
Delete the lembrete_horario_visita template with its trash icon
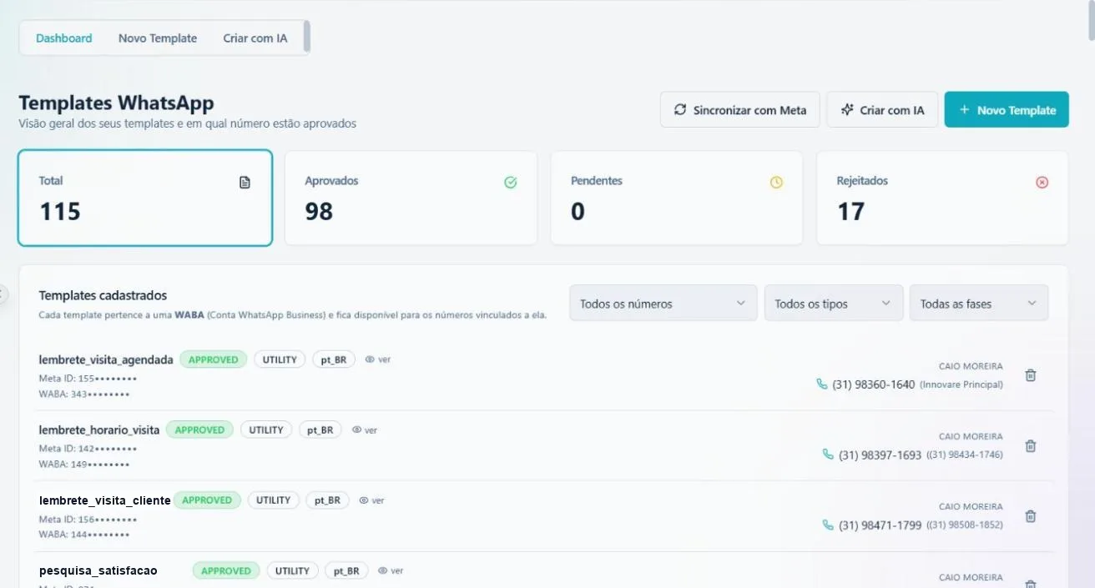(1030, 446)
